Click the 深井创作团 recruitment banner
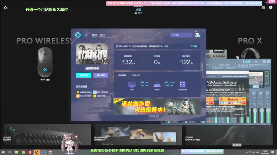This screenshot has height=155, width=277. coord(157,107)
